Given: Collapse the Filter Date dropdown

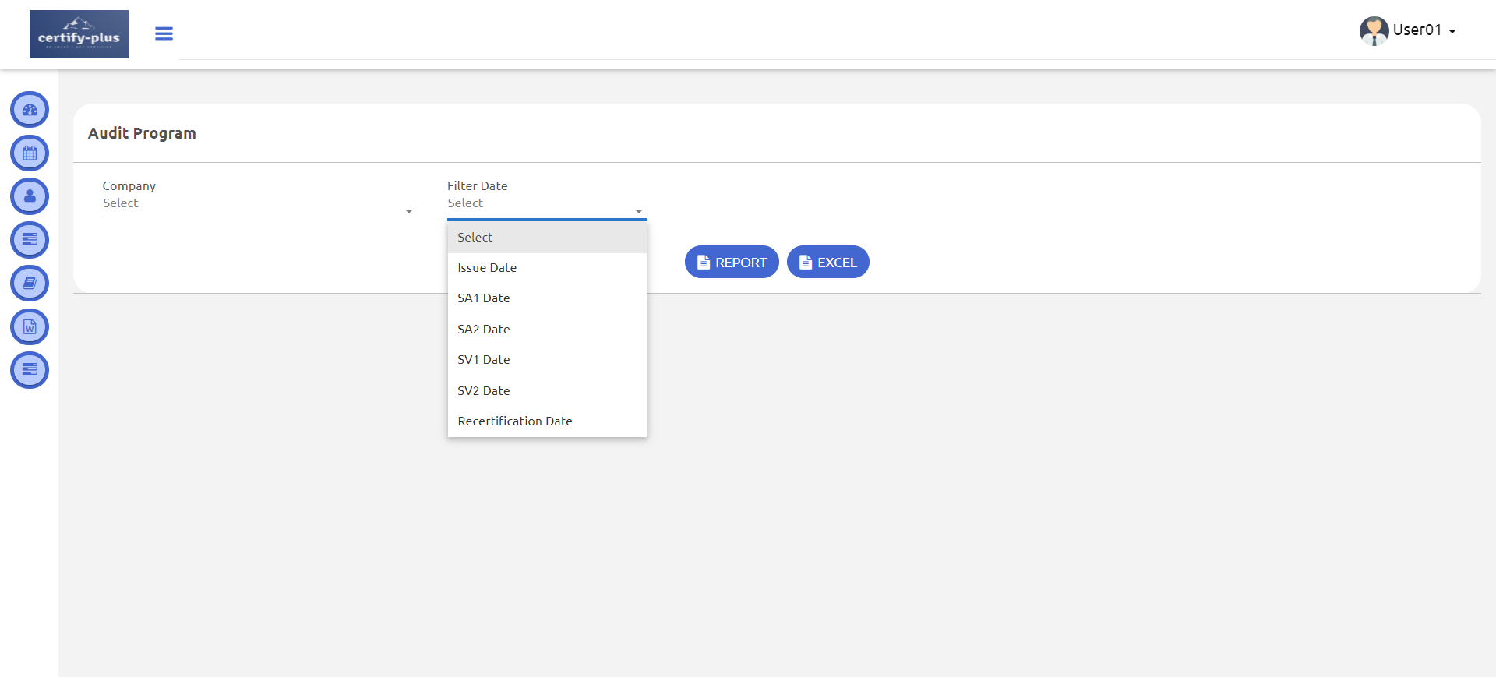Looking at the screenshot, I should click(546, 204).
